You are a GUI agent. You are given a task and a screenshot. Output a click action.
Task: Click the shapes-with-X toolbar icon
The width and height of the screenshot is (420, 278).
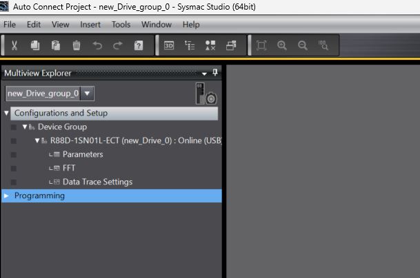tap(210, 45)
